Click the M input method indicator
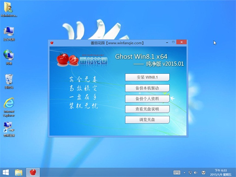Image resolution: width=236 pixels, height=177 pixels. pos(203,172)
